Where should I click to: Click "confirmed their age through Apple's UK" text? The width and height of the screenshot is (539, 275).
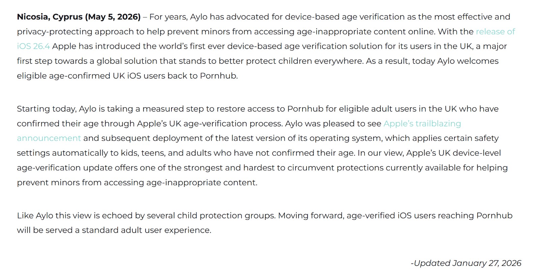[99, 124]
